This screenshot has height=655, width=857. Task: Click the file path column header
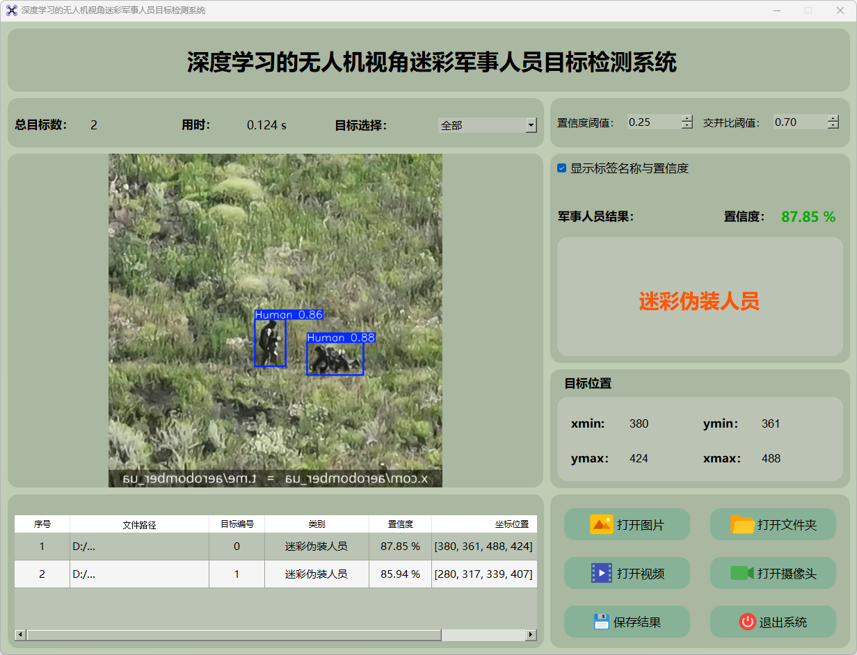point(139,524)
